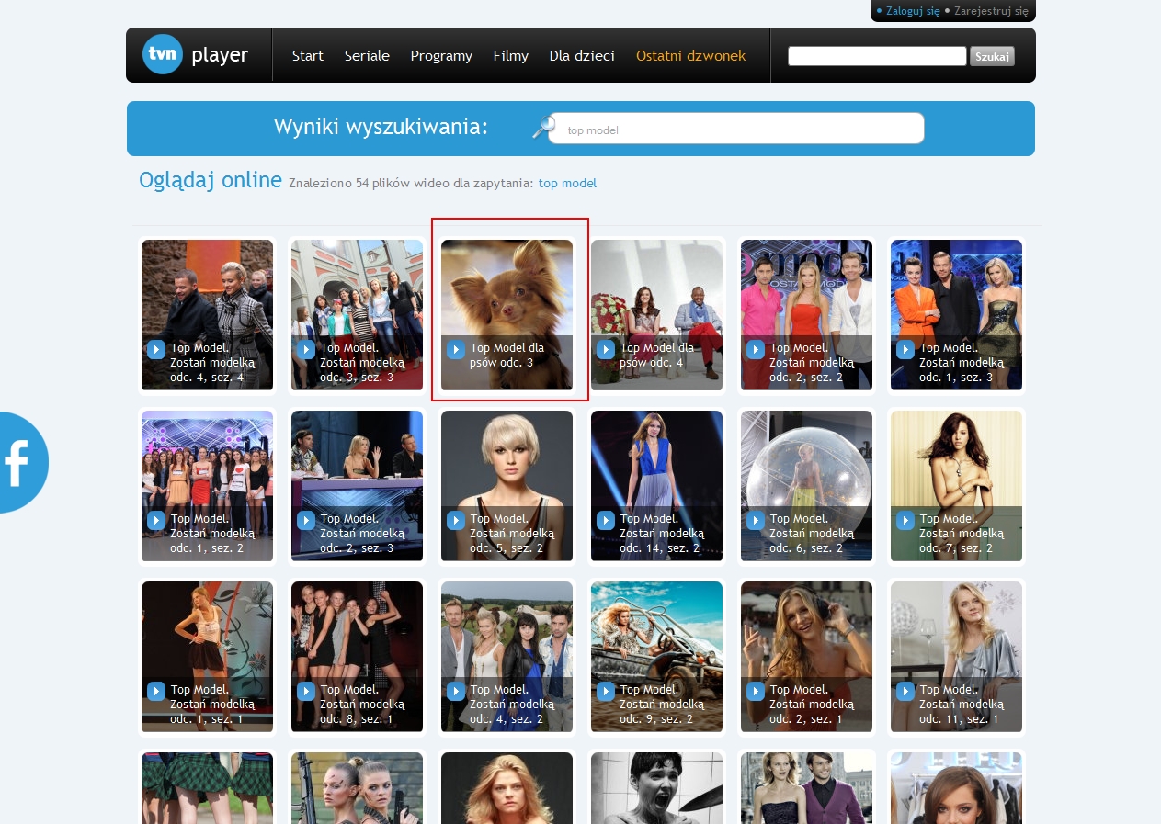Screen dimensions: 1161x824
Task: Focus the header search input field
Action: pyautogui.click(x=877, y=56)
